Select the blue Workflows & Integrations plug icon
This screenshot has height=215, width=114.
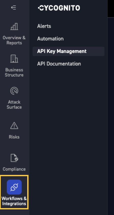[14, 187]
